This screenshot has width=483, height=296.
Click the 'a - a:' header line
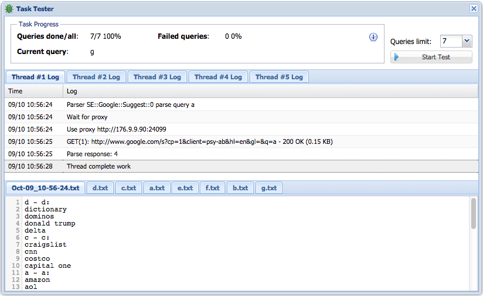point(37,273)
